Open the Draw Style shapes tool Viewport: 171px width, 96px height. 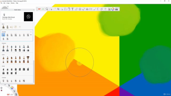tap(102, 9)
